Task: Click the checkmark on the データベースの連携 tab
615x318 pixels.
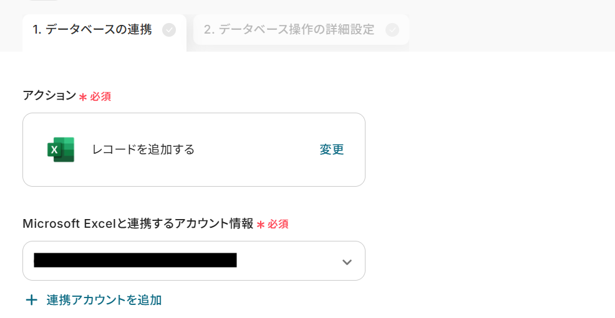Action: pyautogui.click(x=168, y=30)
